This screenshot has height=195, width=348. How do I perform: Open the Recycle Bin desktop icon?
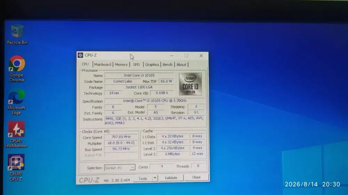(x=17, y=35)
